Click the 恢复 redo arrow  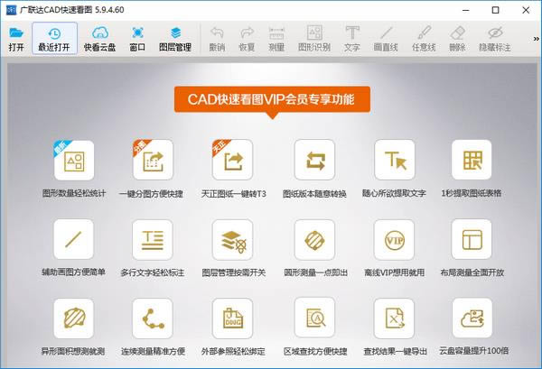[x=247, y=33]
